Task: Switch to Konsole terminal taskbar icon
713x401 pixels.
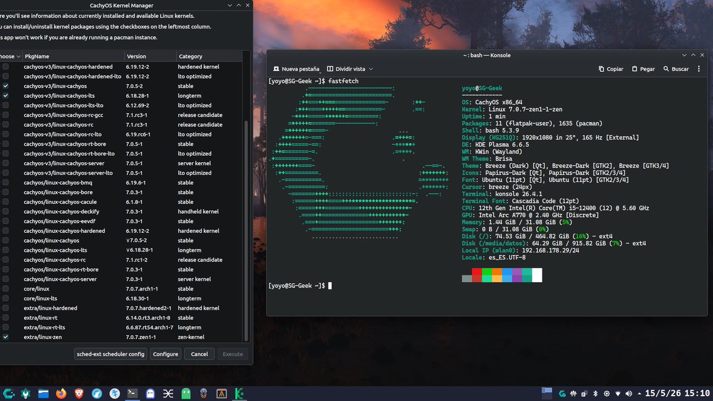Action: point(132,393)
